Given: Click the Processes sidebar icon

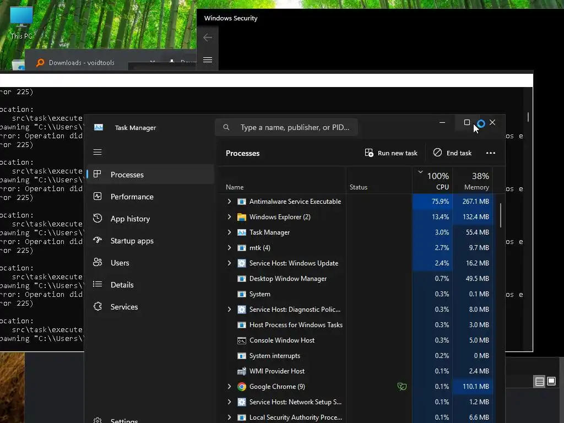Looking at the screenshot, I should (x=97, y=174).
